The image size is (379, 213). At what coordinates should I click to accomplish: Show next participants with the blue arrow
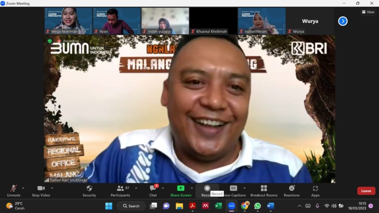[343, 21]
